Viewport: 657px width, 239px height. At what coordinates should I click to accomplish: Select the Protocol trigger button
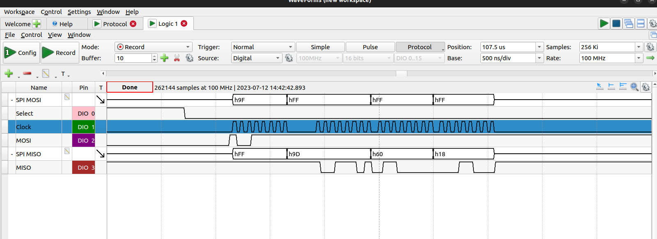pyautogui.click(x=420, y=47)
